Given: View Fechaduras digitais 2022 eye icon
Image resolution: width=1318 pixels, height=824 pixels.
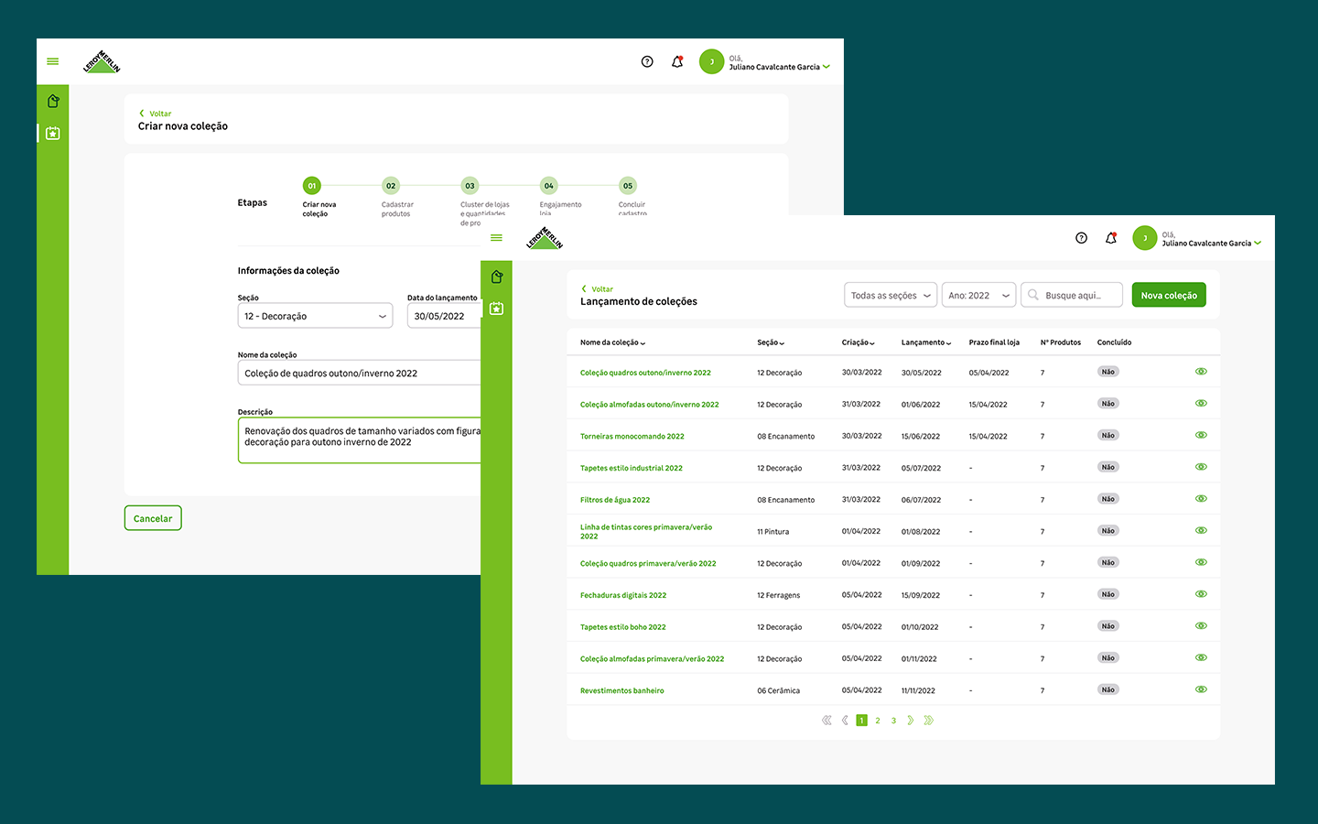Looking at the screenshot, I should point(1201,594).
